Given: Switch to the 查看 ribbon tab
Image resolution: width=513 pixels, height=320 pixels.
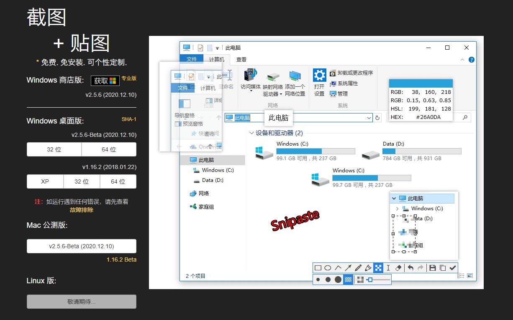Looking at the screenshot, I should (241, 60).
